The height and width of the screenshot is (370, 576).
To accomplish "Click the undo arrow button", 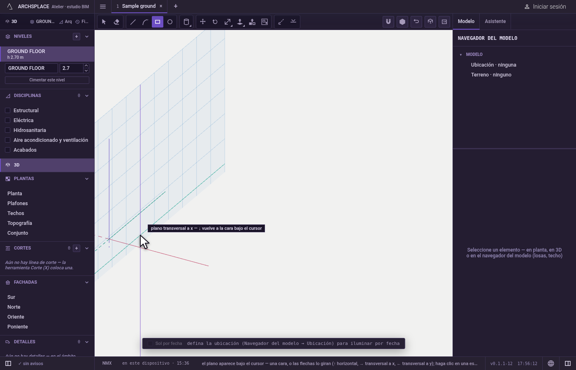I will coord(416,22).
